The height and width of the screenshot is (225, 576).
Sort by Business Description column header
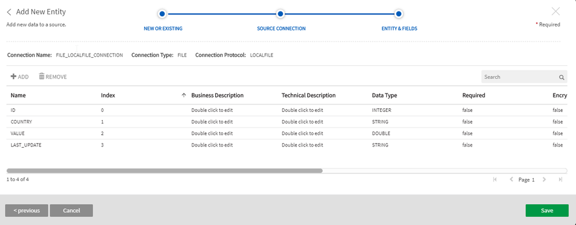(x=218, y=95)
